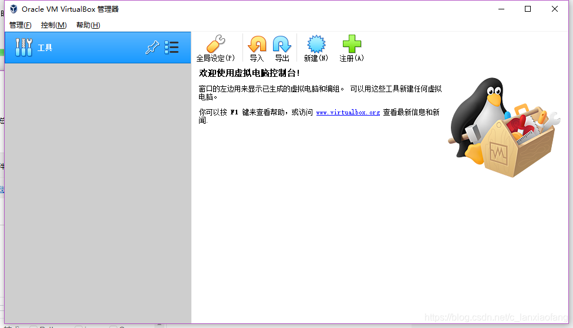Close the VirtualBox manager window
The height and width of the screenshot is (328, 573).
click(x=555, y=9)
